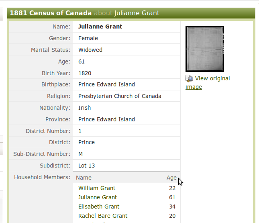Click the Widowed marital status value

(90, 50)
